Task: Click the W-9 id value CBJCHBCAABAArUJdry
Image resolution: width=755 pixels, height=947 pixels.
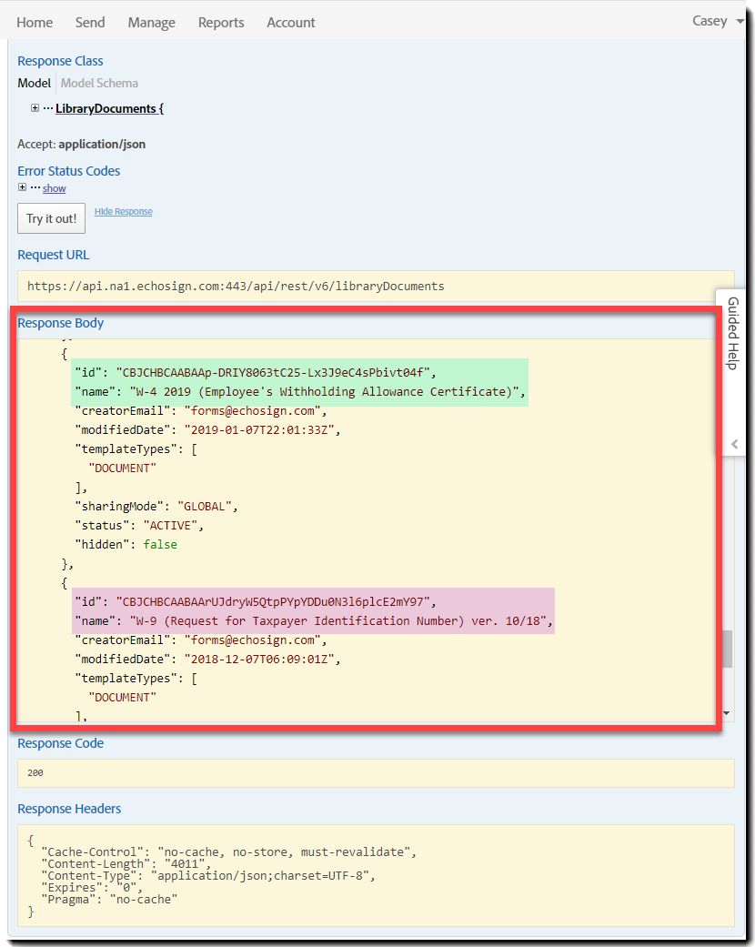Action: pos(272,601)
